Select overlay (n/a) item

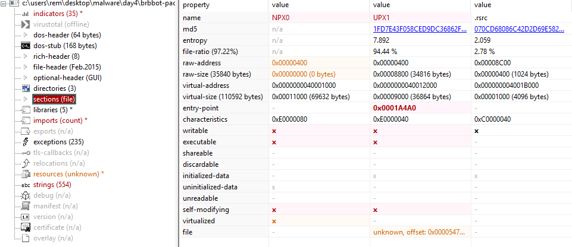[53, 238]
